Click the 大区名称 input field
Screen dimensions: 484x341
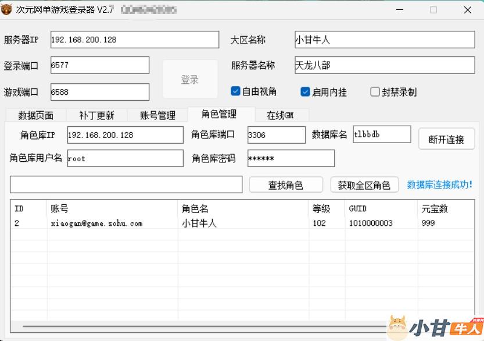pos(385,40)
